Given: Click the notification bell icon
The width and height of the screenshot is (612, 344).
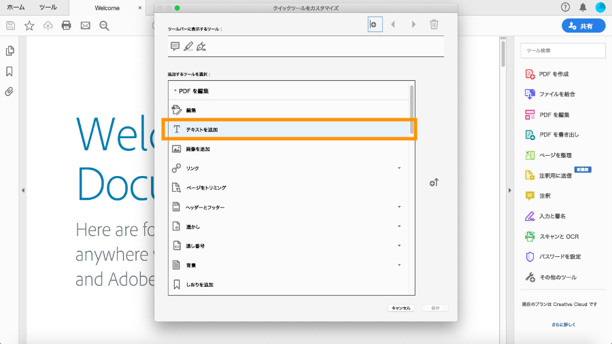Looking at the screenshot, I should 583,7.
